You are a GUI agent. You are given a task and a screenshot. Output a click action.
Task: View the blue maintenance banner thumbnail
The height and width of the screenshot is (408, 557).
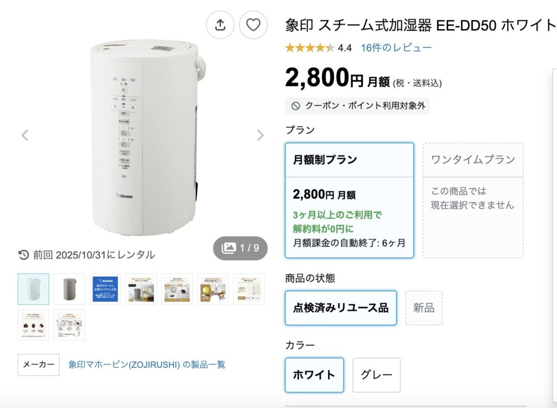point(105,289)
